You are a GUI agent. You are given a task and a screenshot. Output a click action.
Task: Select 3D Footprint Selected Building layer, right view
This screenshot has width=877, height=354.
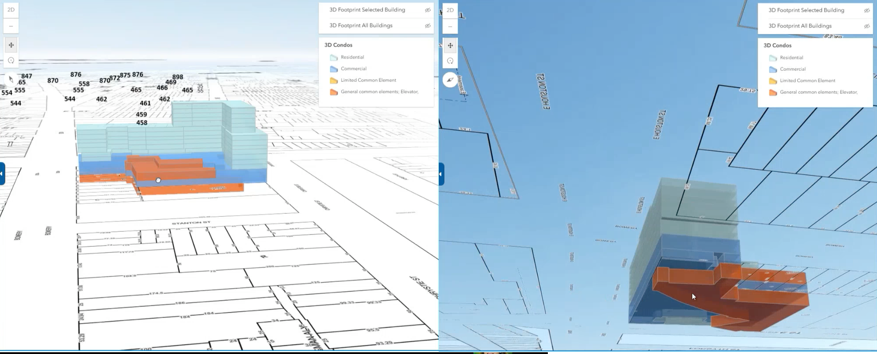[x=806, y=10]
